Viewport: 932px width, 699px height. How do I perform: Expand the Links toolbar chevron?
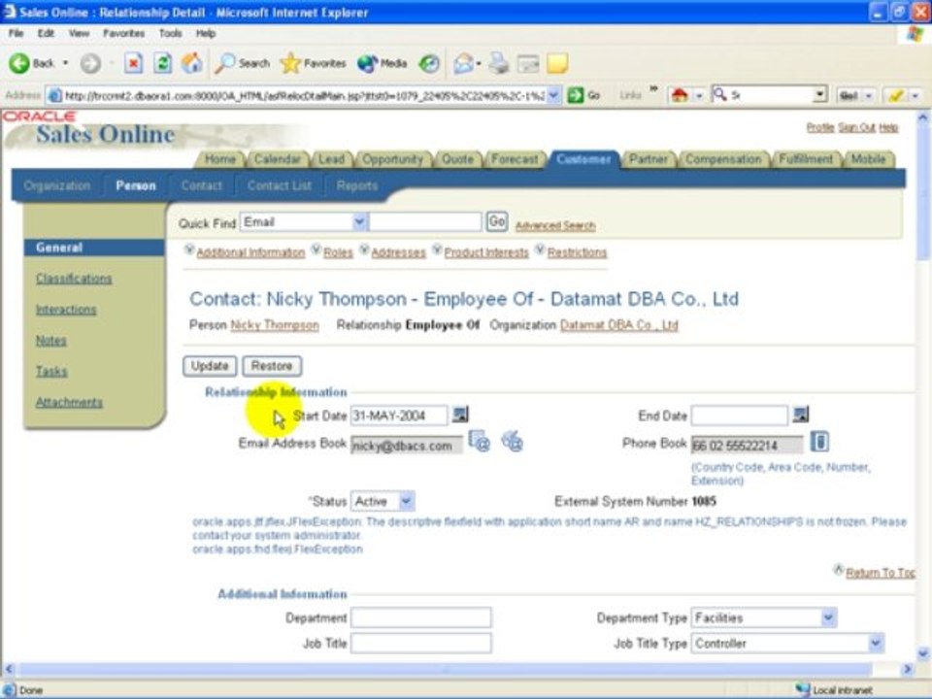click(653, 89)
